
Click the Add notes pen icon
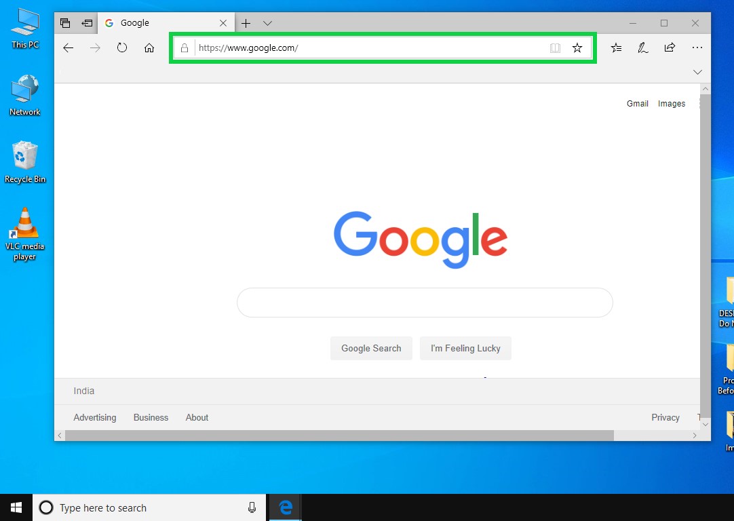[643, 47]
